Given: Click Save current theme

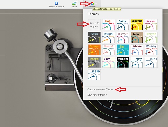Looking at the screenshot, I should point(97,95).
